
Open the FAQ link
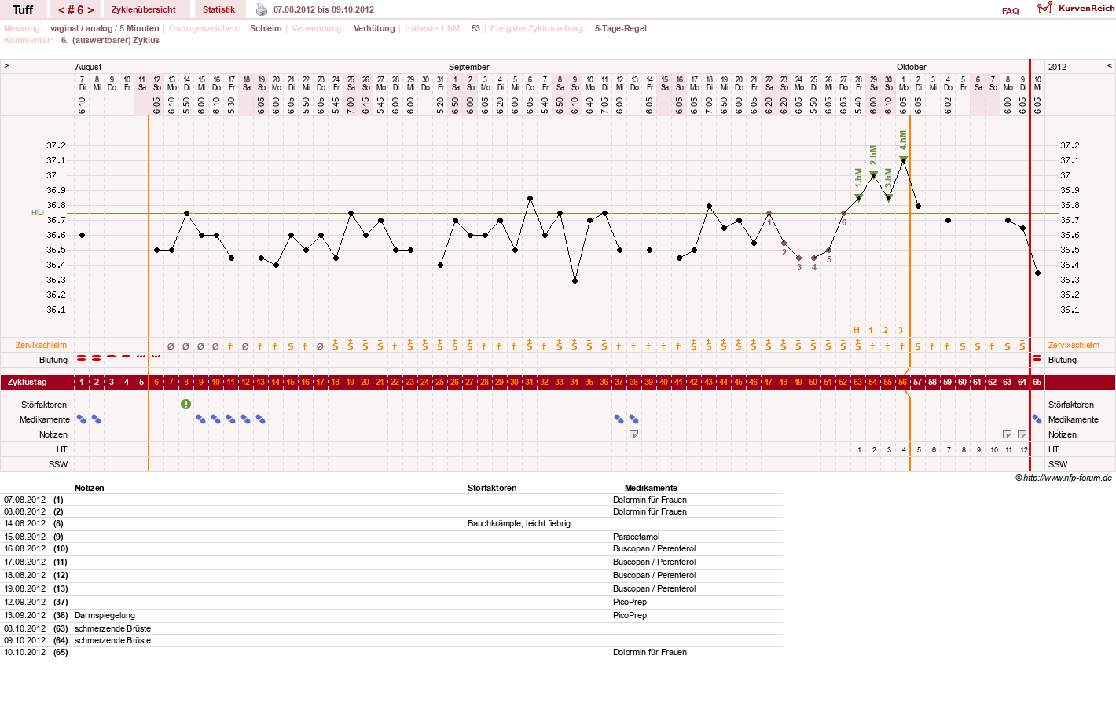(1011, 11)
